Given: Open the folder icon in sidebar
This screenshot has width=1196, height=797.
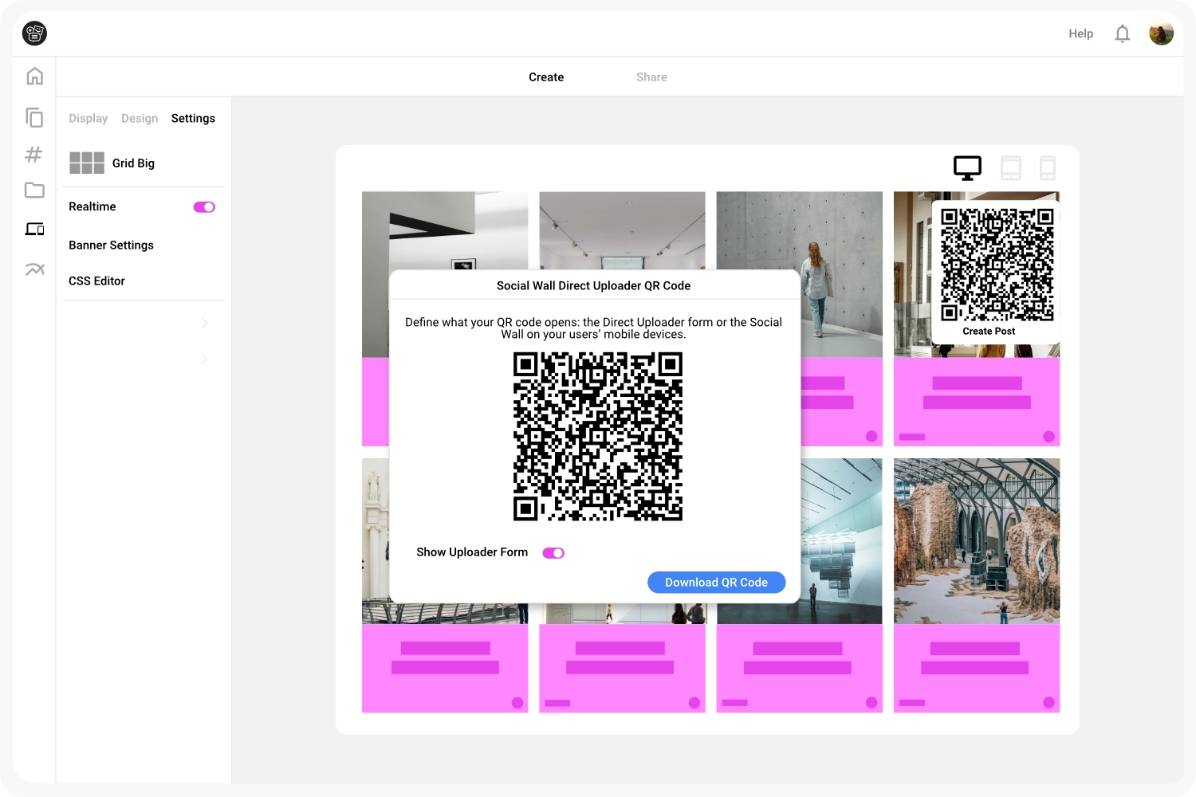Looking at the screenshot, I should [x=34, y=190].
